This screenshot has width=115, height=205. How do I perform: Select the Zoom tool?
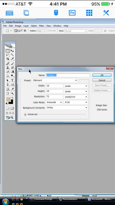(x=12, y=93)
